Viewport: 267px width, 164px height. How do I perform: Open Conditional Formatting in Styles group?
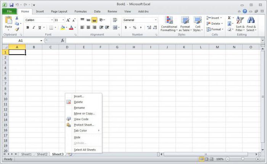coord(169,24)
